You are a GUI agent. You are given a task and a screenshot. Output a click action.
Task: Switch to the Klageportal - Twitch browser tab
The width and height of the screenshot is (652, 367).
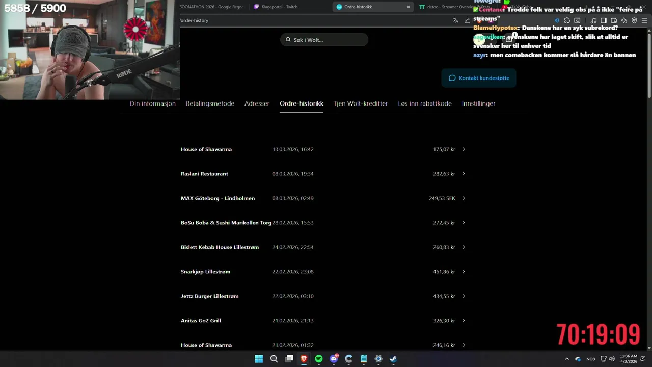[290, 7]
